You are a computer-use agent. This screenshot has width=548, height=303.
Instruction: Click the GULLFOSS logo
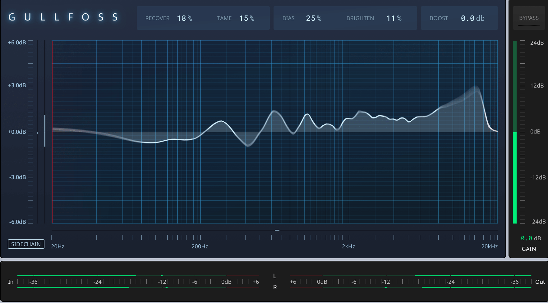point(63,17)
